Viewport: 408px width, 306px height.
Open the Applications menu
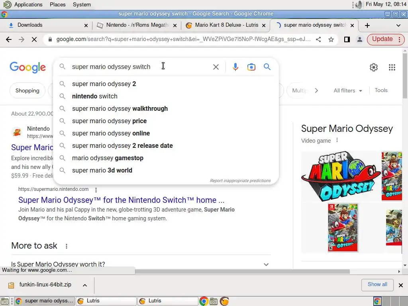(x=28, y=4)
